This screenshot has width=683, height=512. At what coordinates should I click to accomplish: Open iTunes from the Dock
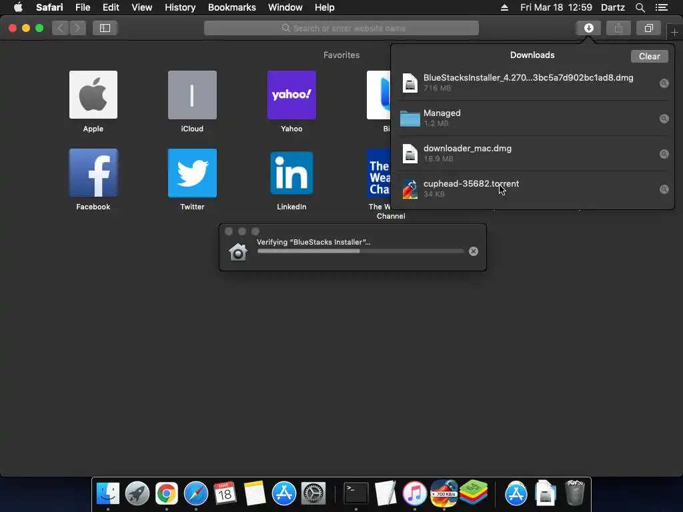[x=414, y=494]
